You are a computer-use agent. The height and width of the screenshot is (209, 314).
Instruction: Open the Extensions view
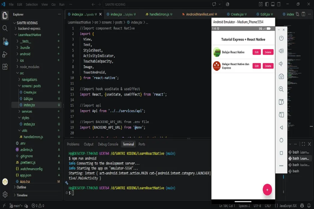(5, 67)
